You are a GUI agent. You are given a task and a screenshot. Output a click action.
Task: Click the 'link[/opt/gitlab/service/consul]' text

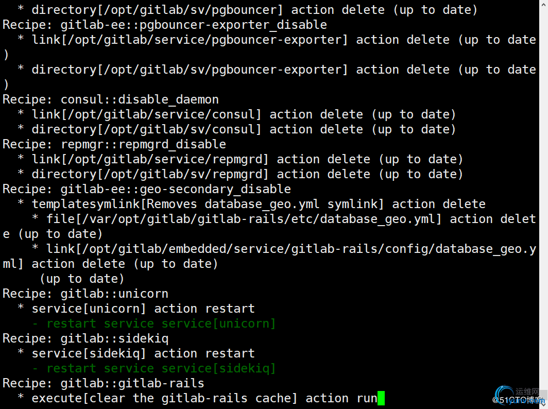tap(147, 114)
